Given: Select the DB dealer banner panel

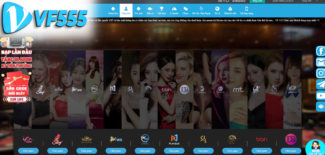Looking at the screenshot, I should click(184, 90).
